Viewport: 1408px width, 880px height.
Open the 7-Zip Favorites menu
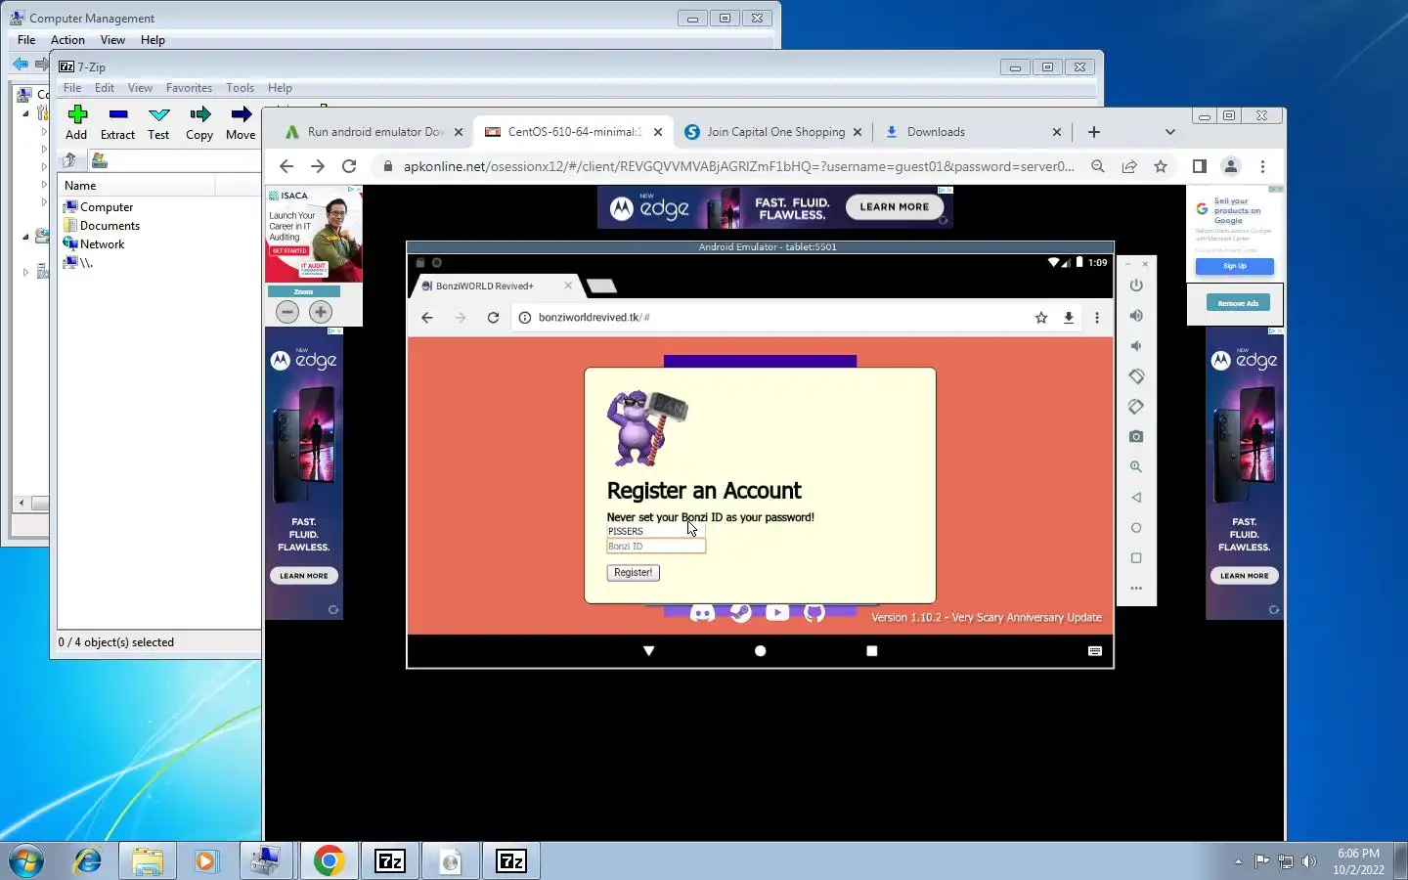point(189,88)
